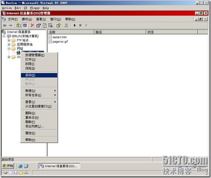Click the Connect to computer toolbar icon
Image resolution: width=211 pixels, height=178 pixels.
point(66,25)
